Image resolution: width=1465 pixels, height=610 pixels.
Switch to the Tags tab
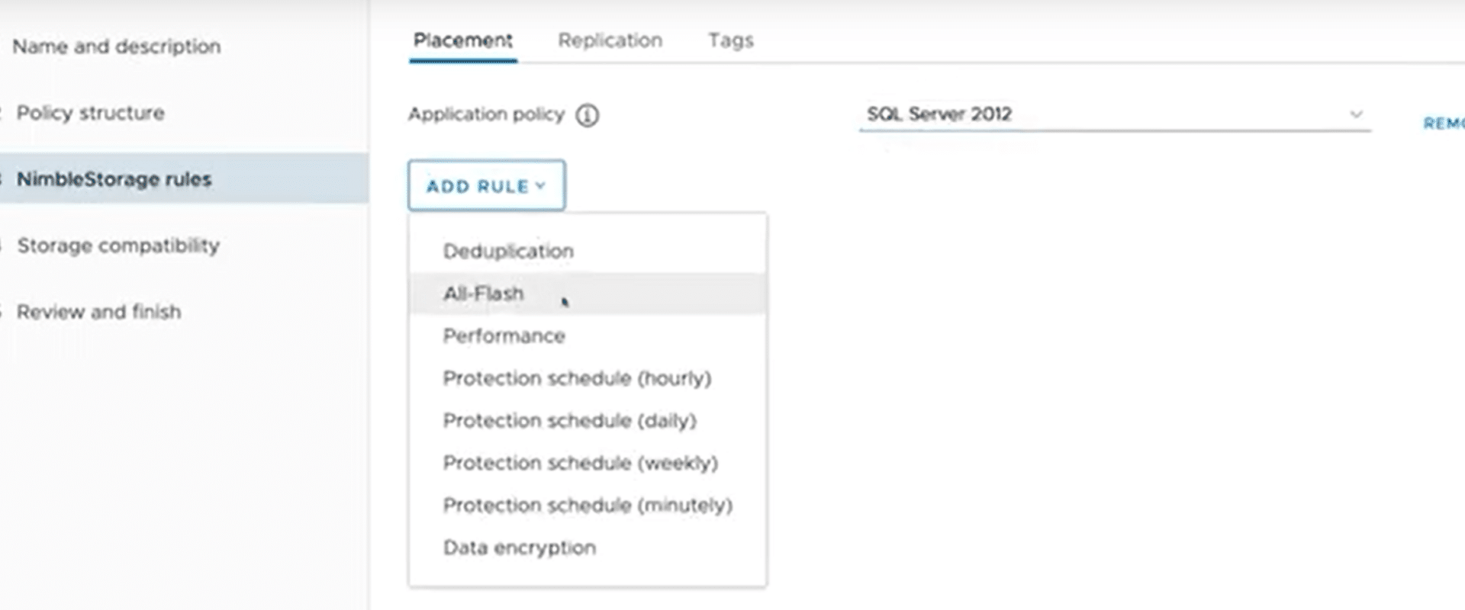tap(730, 40)
